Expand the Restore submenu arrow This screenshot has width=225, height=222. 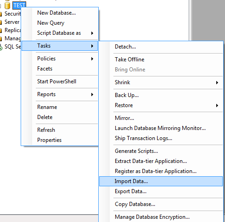[217, 105]
